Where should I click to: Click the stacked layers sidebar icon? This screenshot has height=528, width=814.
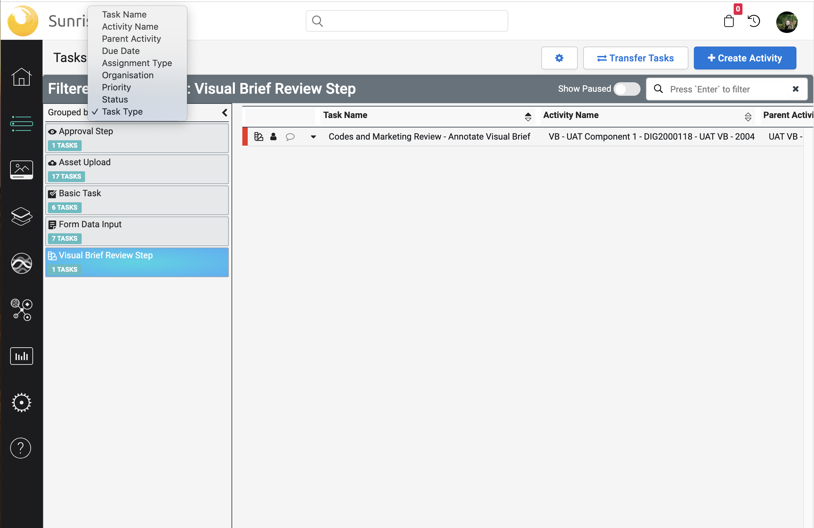(21, 216)
